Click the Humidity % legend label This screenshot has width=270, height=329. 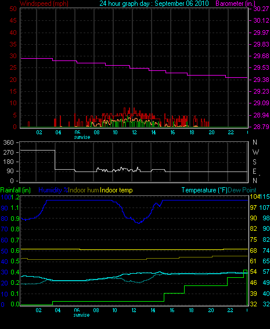(53, 190)
